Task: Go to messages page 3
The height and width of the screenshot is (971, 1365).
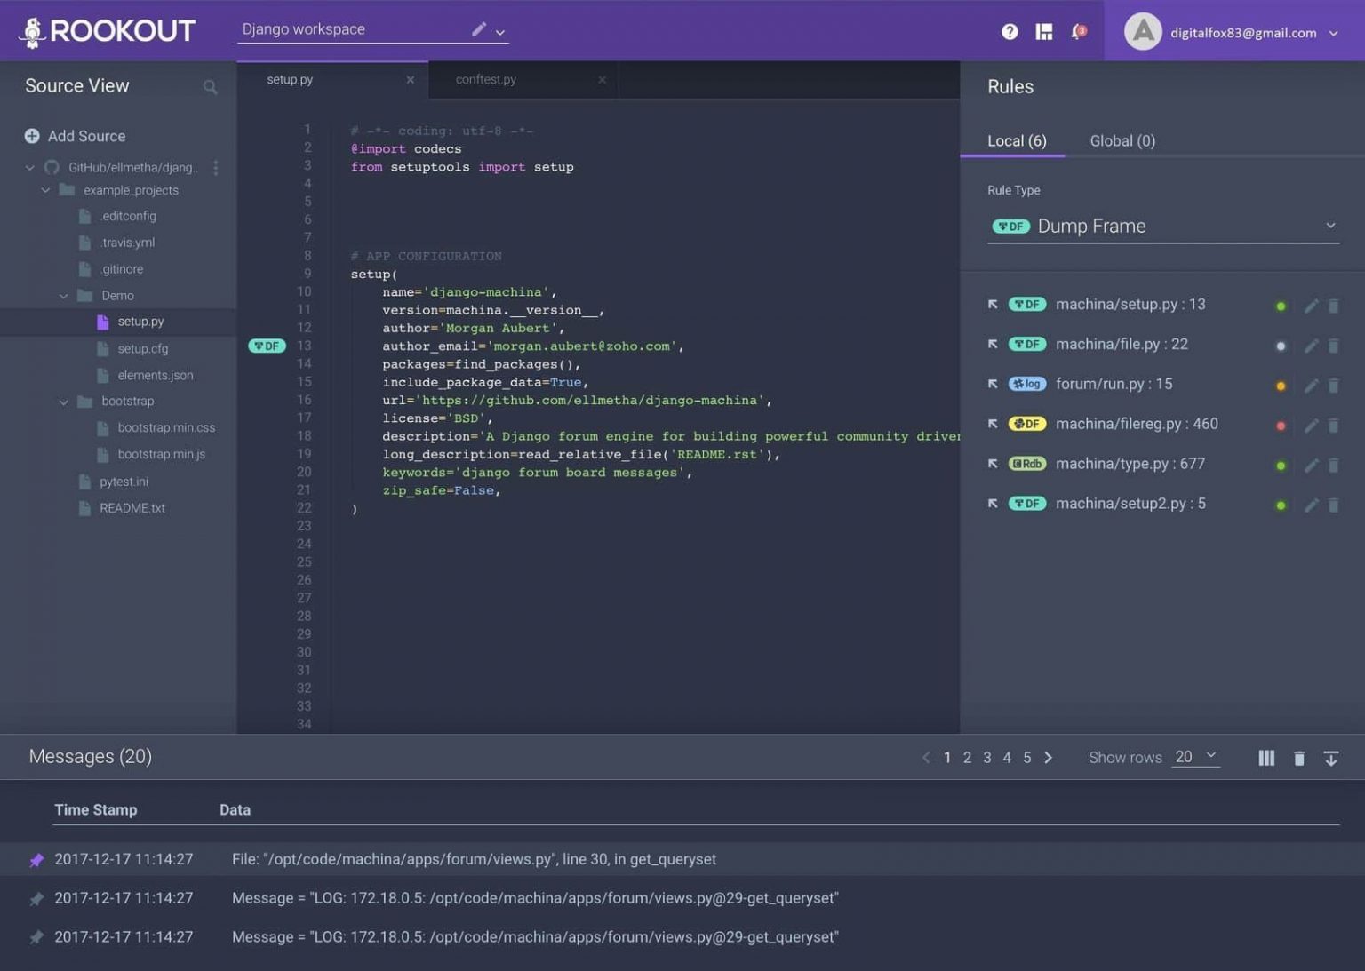Action: tap(986, 758)
